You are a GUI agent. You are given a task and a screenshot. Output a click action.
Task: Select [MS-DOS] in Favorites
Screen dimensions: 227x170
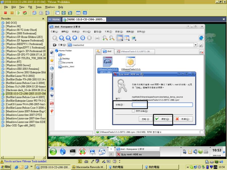[x=9, y=23]
